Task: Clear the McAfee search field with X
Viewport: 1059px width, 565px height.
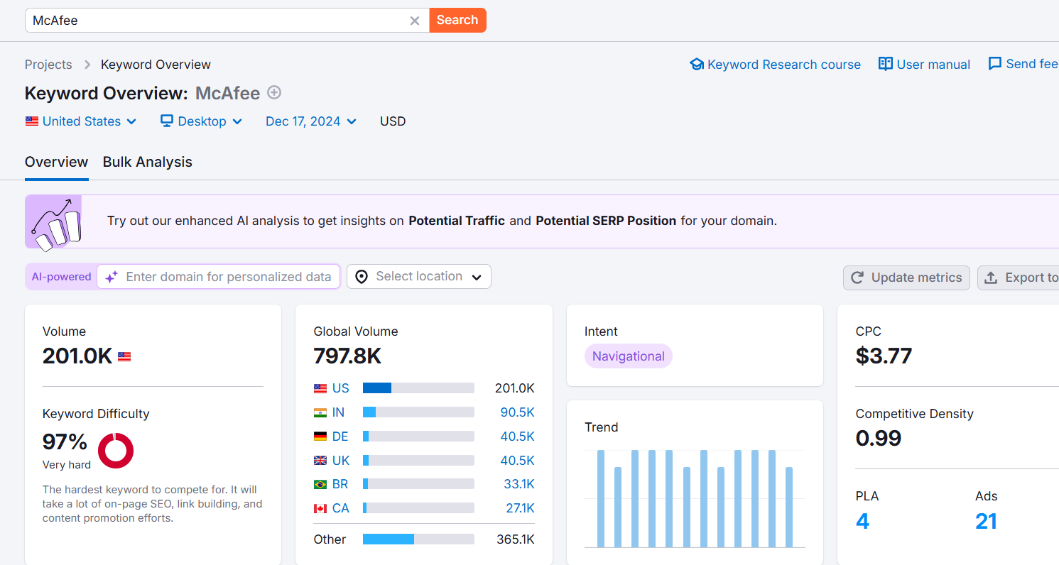Action: tap(415, 21)
